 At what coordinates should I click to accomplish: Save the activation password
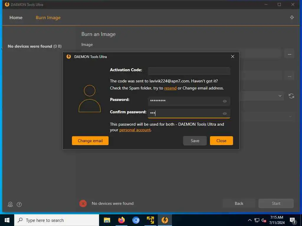pos(195,141)
